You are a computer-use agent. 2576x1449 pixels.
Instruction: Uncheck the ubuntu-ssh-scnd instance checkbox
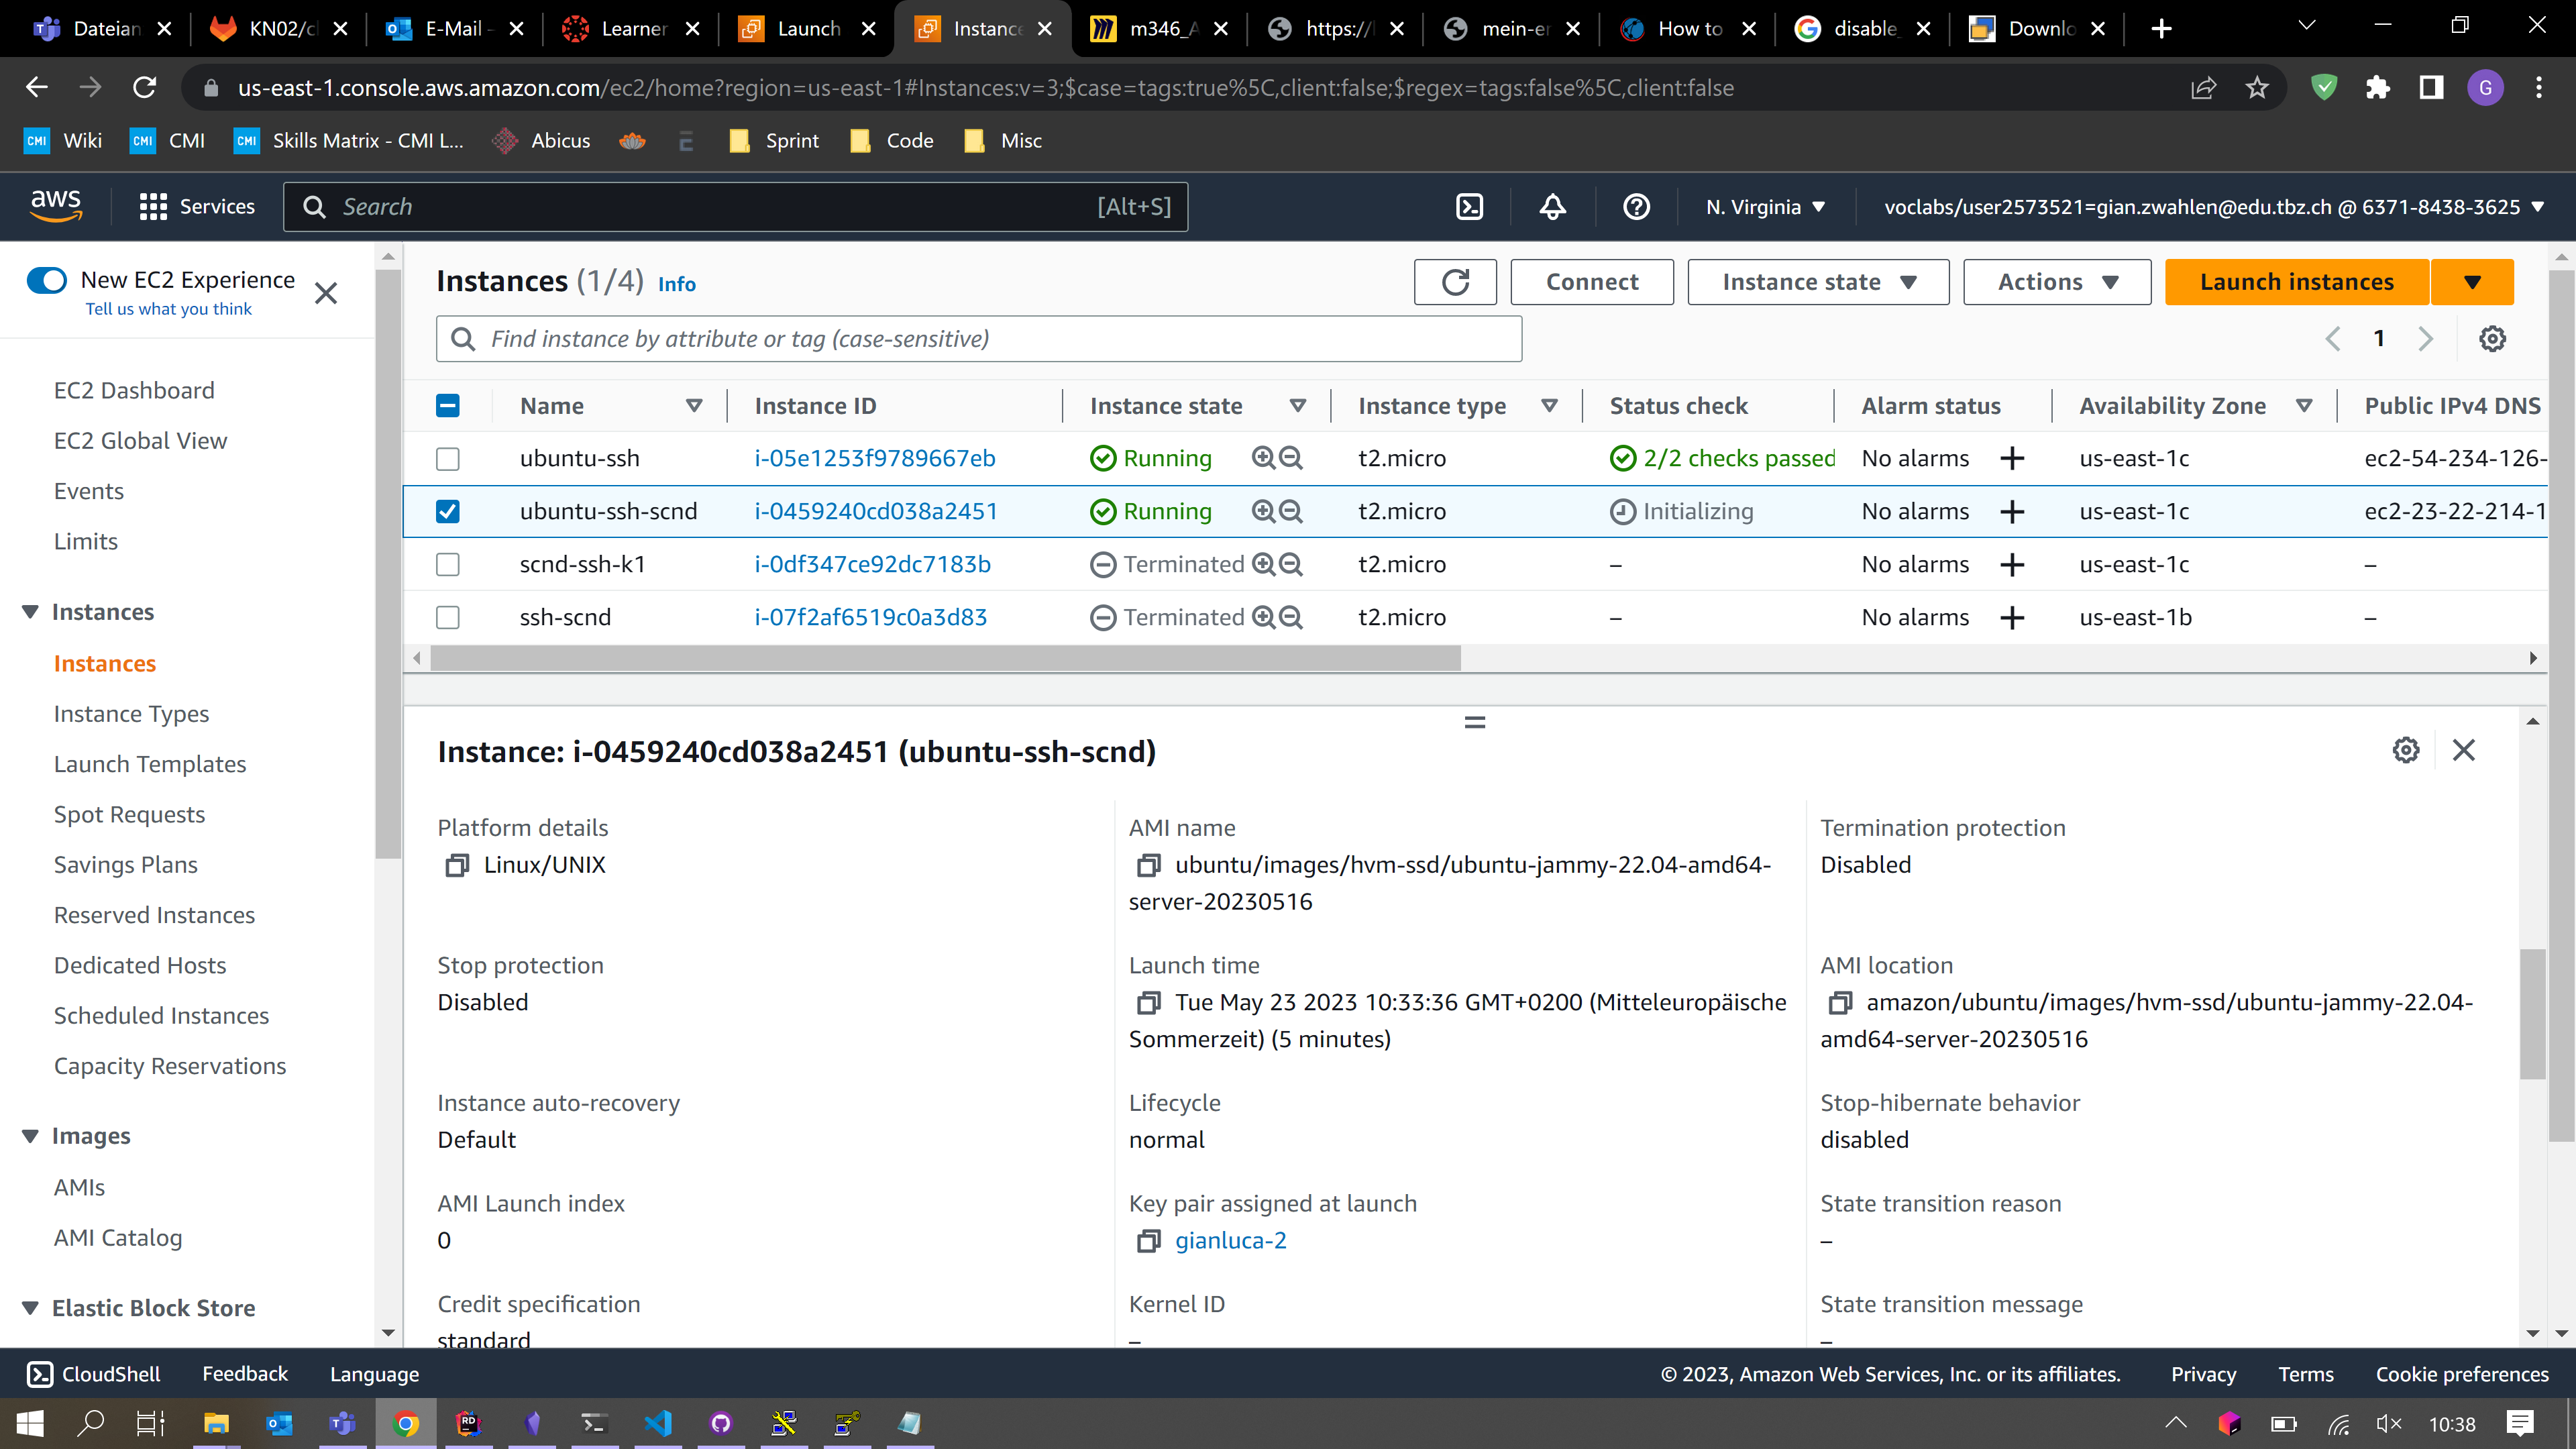click(x=448, y=512)
